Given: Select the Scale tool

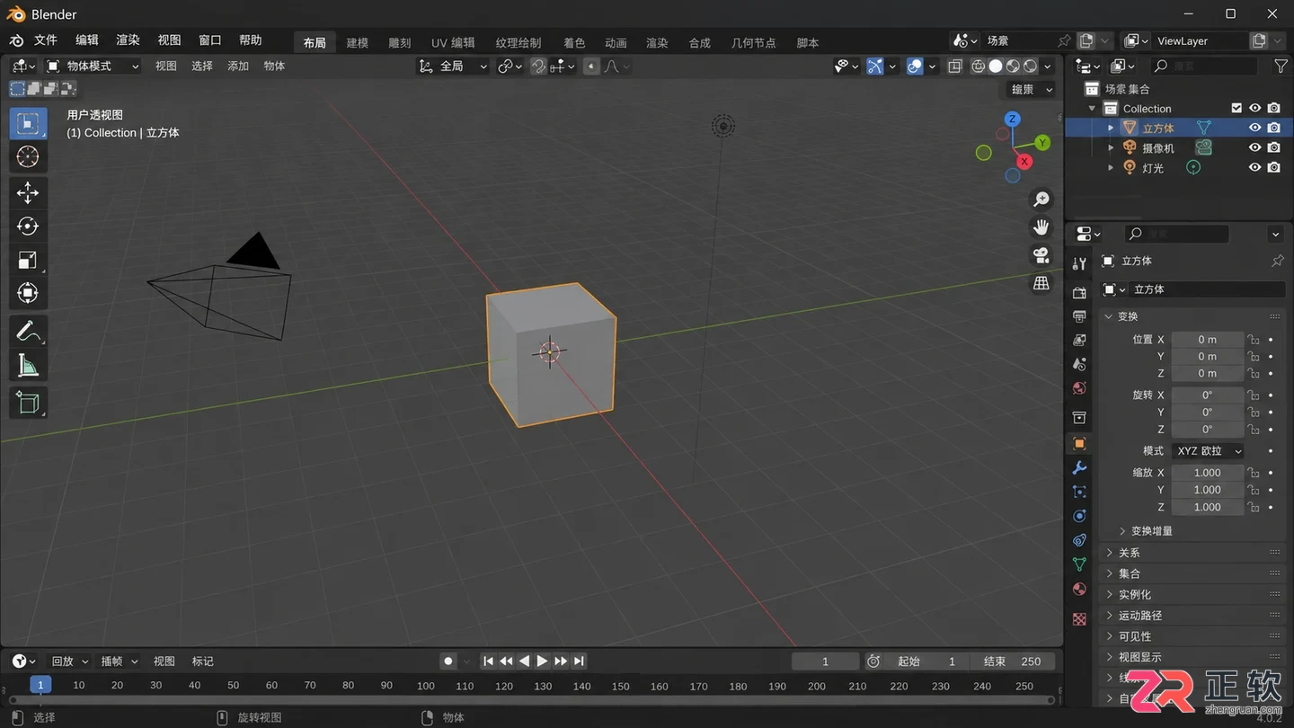Looking at the screenshot, I should click(x=28, y=260).
